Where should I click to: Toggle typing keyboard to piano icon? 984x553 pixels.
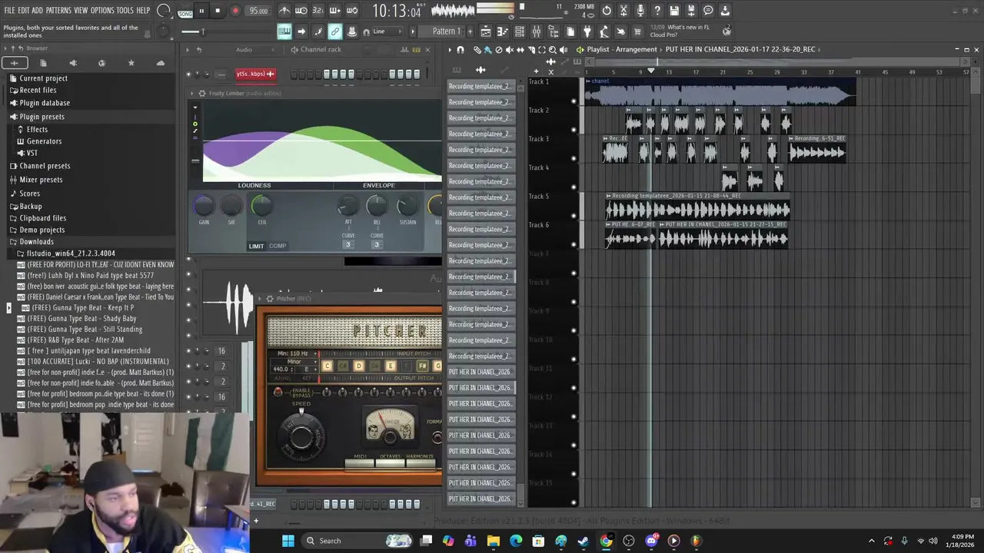(284, 31)
